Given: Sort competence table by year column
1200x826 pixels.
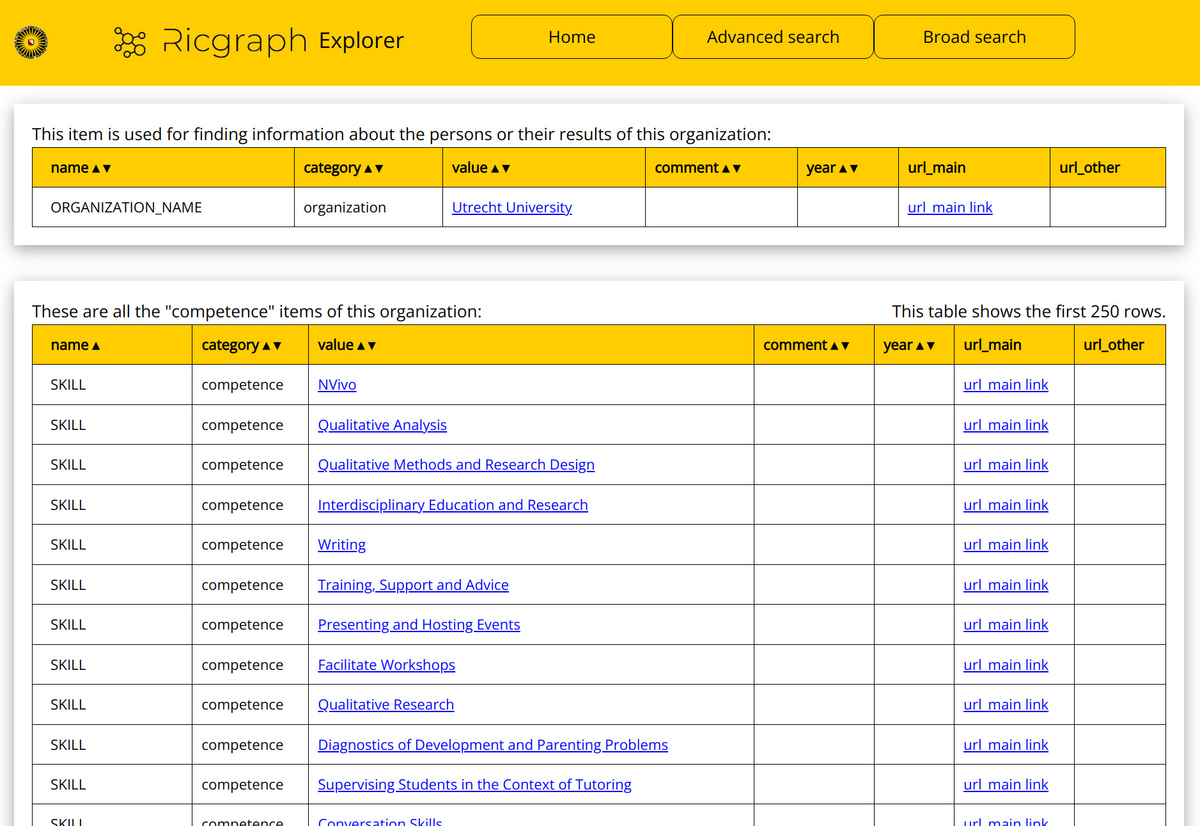Looking at the screenshot, I should (908, 345).
